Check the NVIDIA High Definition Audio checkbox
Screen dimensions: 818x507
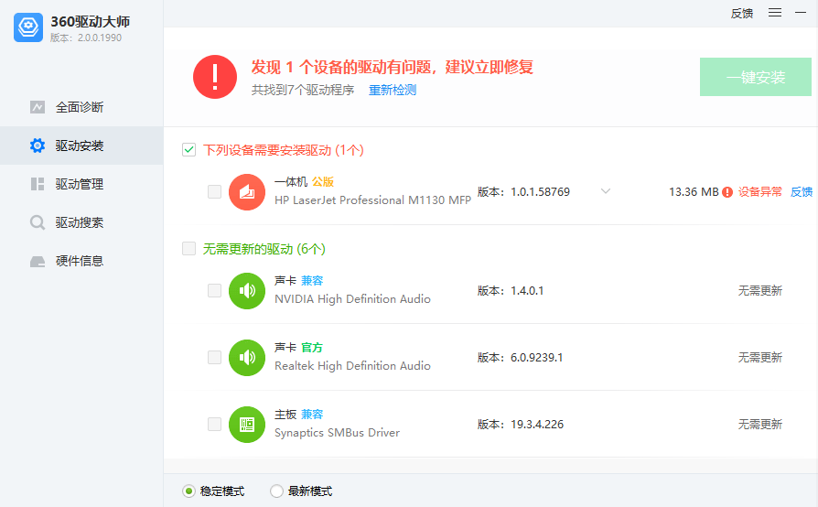coord(214,290)
